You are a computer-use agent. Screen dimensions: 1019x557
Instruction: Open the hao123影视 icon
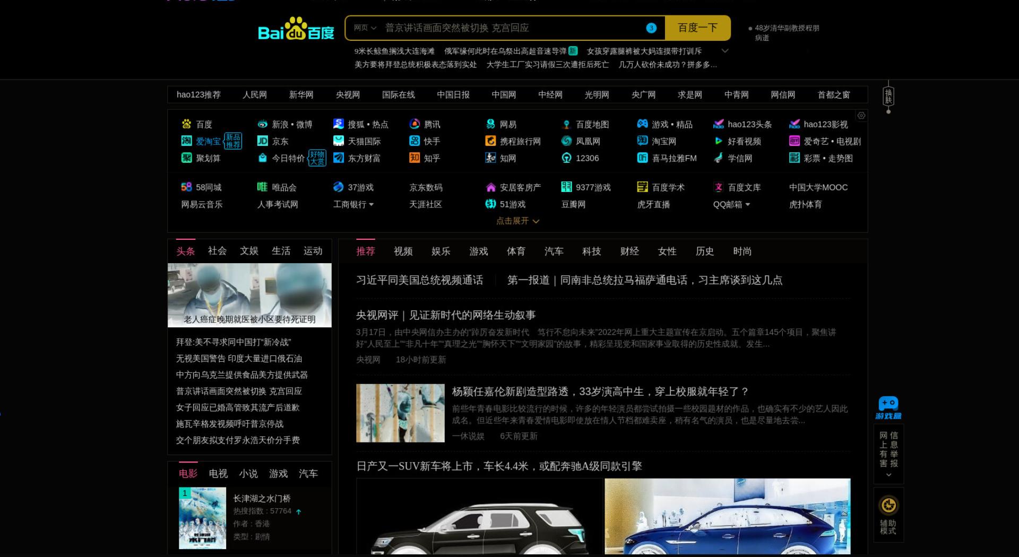tap(795, 124)
